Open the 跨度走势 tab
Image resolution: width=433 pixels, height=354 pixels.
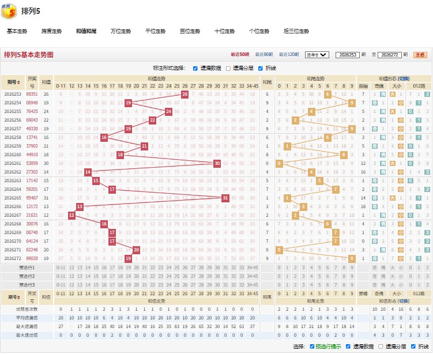click(52, 31)
